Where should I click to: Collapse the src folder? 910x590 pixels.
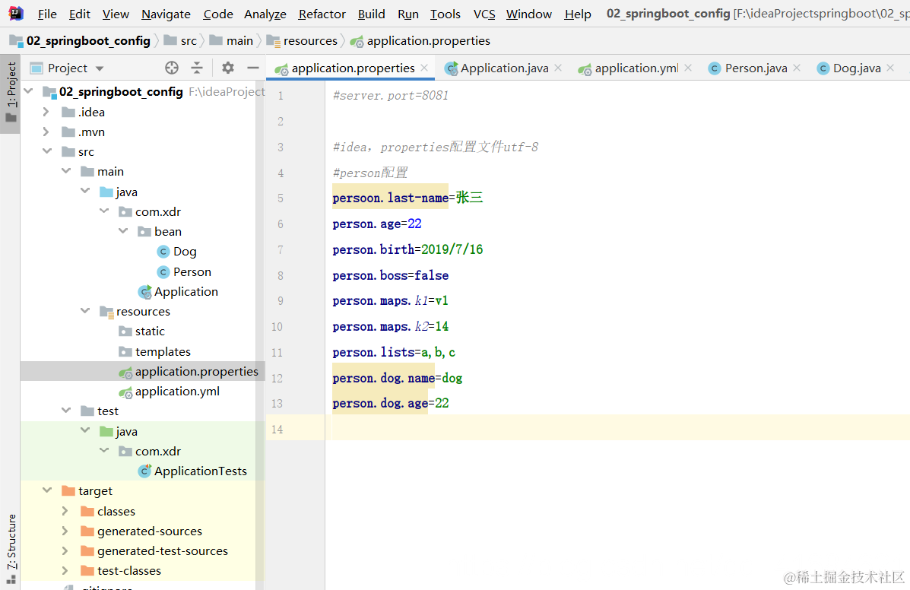tap(47, 151)
